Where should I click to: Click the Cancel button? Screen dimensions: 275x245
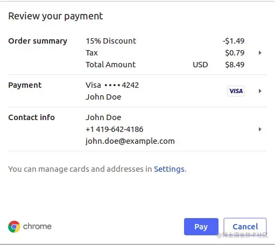tap(245, 227)
